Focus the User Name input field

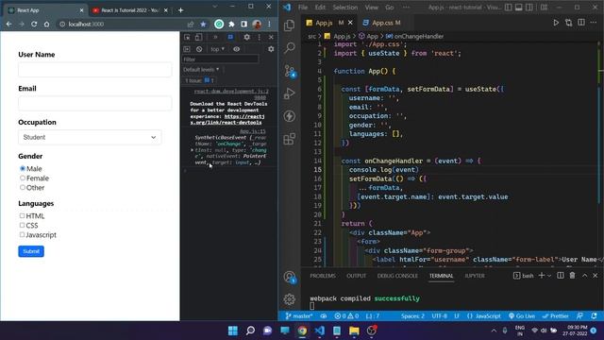coord(94,70)
